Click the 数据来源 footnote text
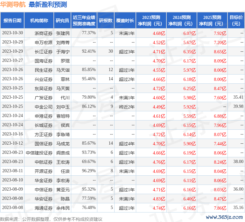 [51, 219]
